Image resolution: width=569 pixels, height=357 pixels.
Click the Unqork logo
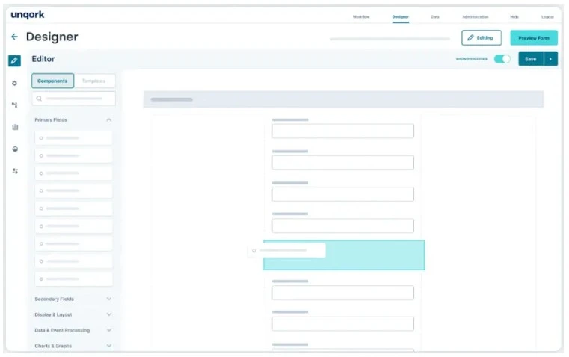(28, 15)
